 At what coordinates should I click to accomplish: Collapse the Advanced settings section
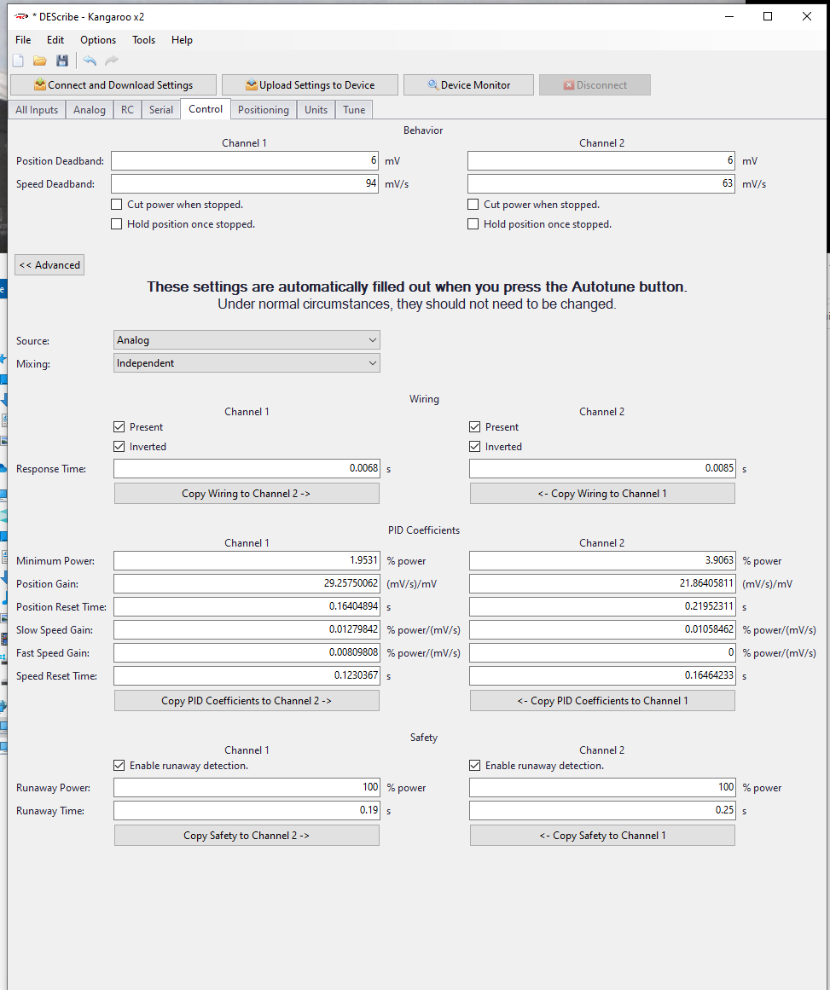tap(49, 265)
